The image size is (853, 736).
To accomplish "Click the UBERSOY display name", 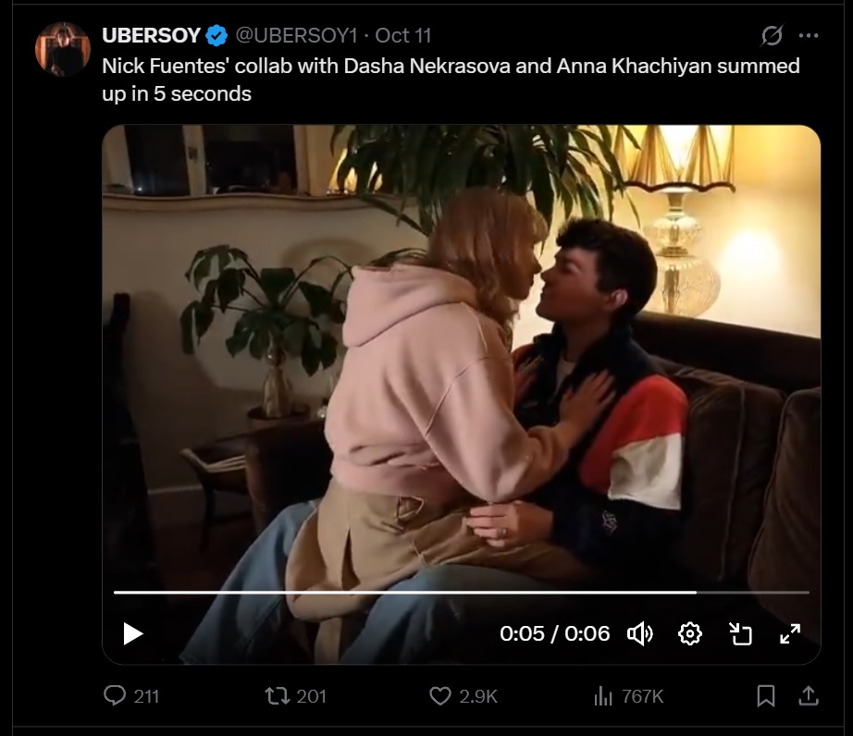I will coord(151,35).
